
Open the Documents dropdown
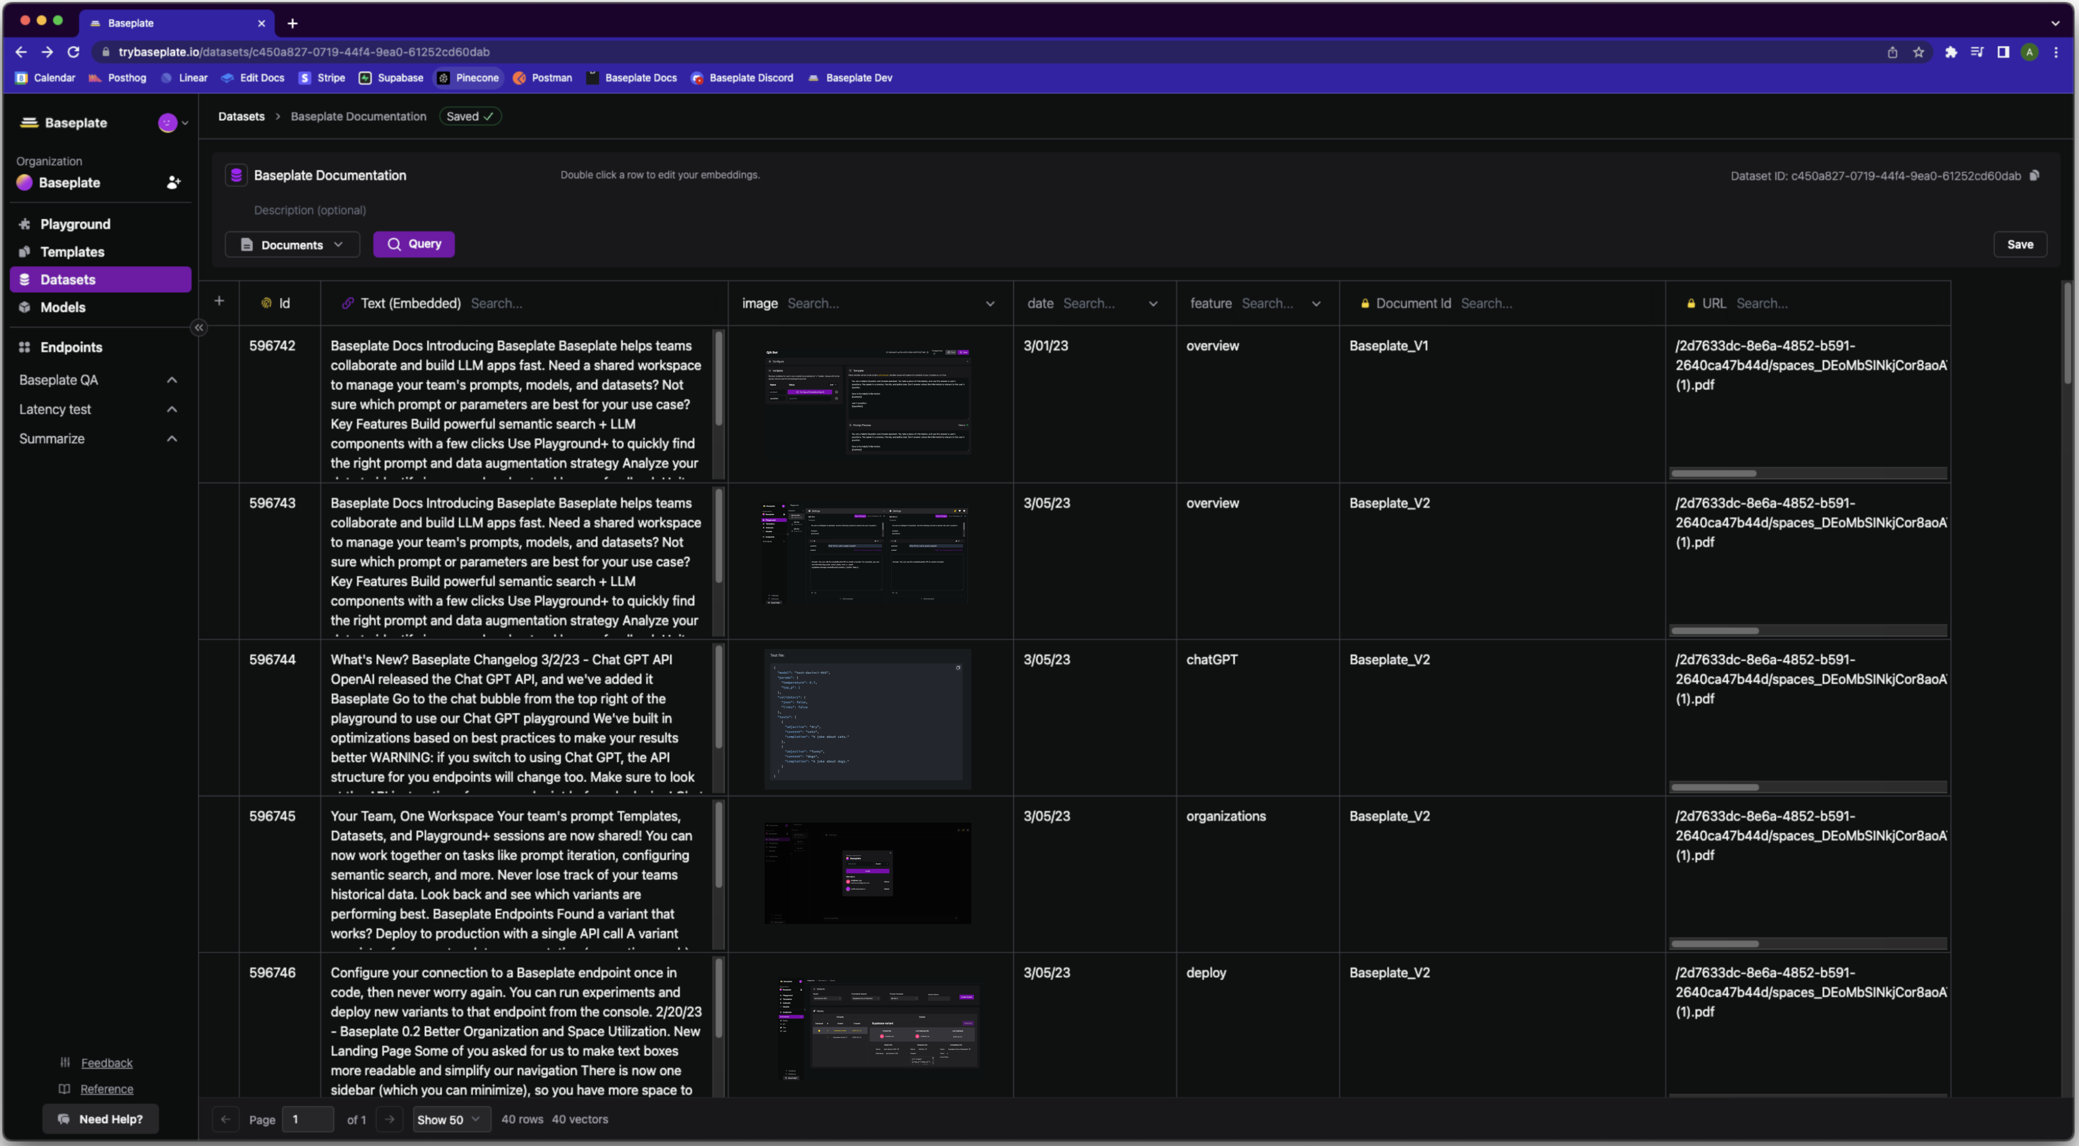[292, 244]
